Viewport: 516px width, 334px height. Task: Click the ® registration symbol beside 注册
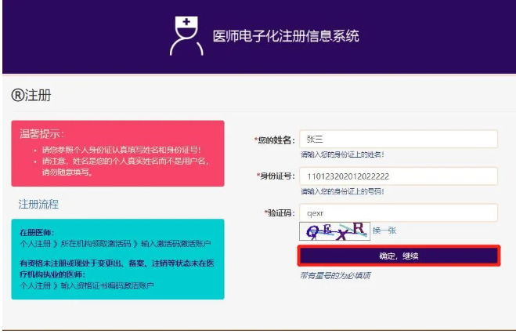tap(18, 96)
